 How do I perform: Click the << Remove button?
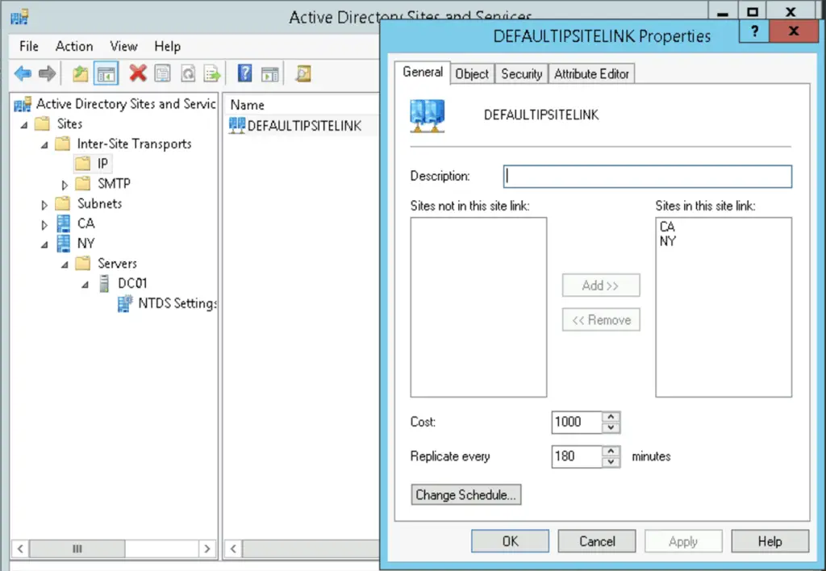[x=601, y=319]
